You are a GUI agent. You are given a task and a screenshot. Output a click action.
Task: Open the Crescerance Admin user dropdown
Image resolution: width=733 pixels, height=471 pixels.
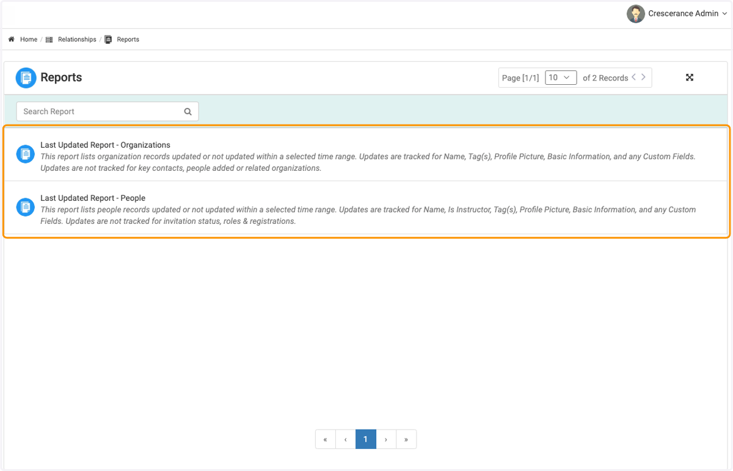[687, 14]
